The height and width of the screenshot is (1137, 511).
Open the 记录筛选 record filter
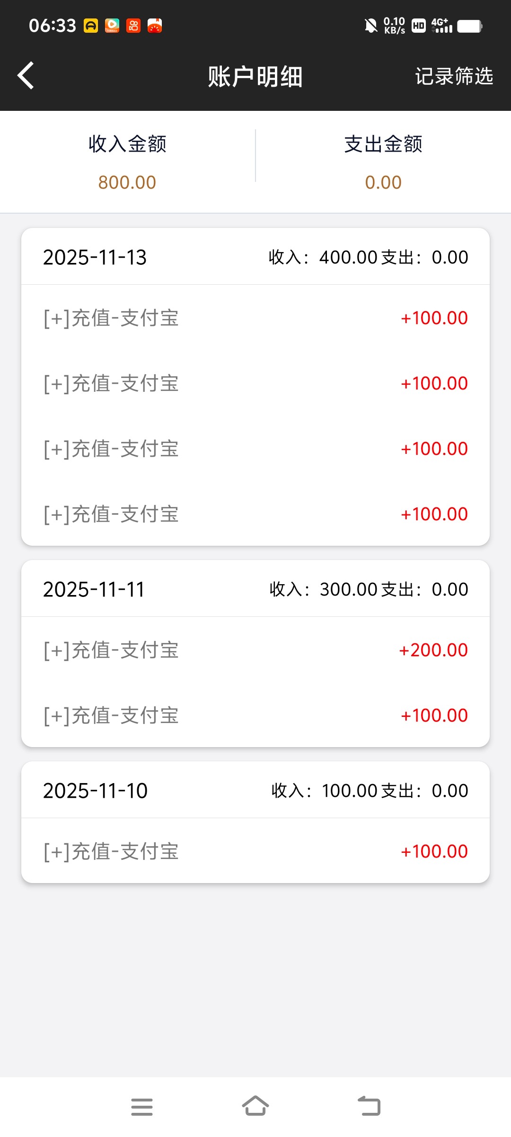coord(454,76)
